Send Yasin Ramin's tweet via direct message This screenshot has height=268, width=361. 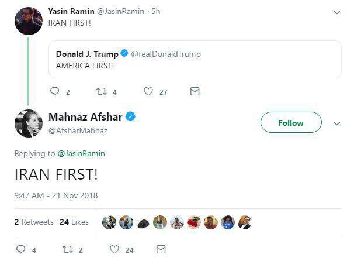point(195,91)
